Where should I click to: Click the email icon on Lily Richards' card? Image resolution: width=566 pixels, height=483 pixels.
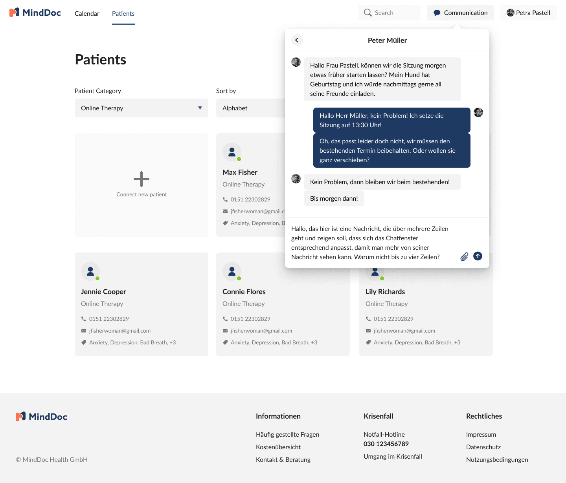tap(368, 331)
